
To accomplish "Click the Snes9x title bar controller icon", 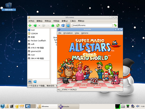I will click(x=59, y=30).
